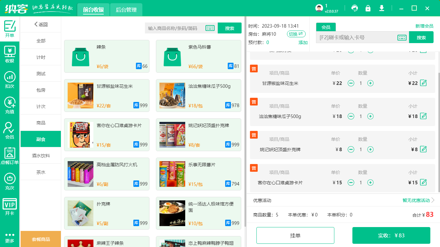Select the 酒水饮料 category

pyautogui.click(x=41, y=156)
